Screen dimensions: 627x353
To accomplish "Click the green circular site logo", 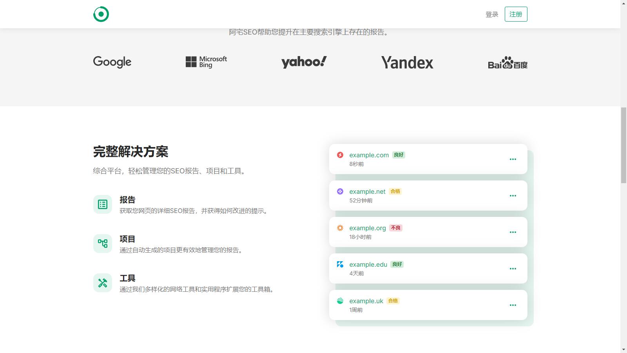I will [101, 14].
